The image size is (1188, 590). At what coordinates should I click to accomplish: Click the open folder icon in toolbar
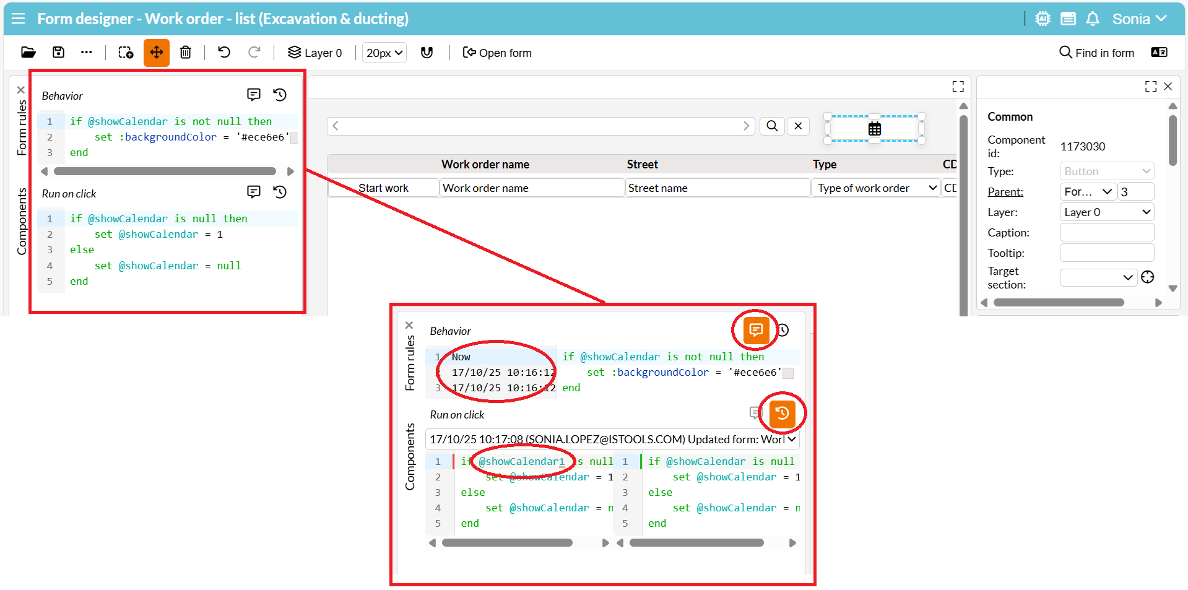pyautogui.click(x=28, y=53)
